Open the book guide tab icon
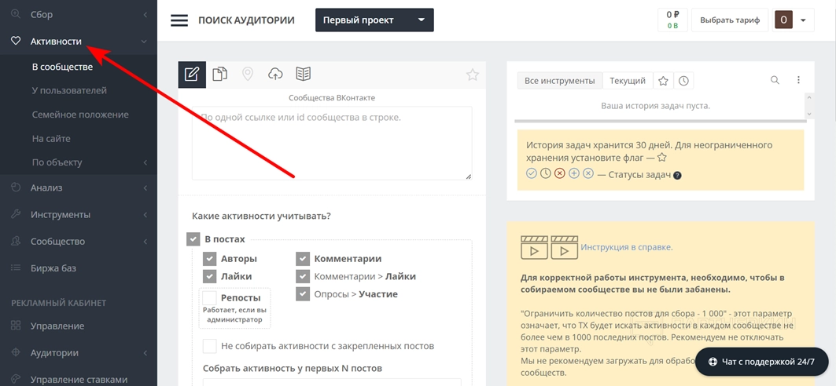Screen dimensions: 836x386 (x=304, y=75)
